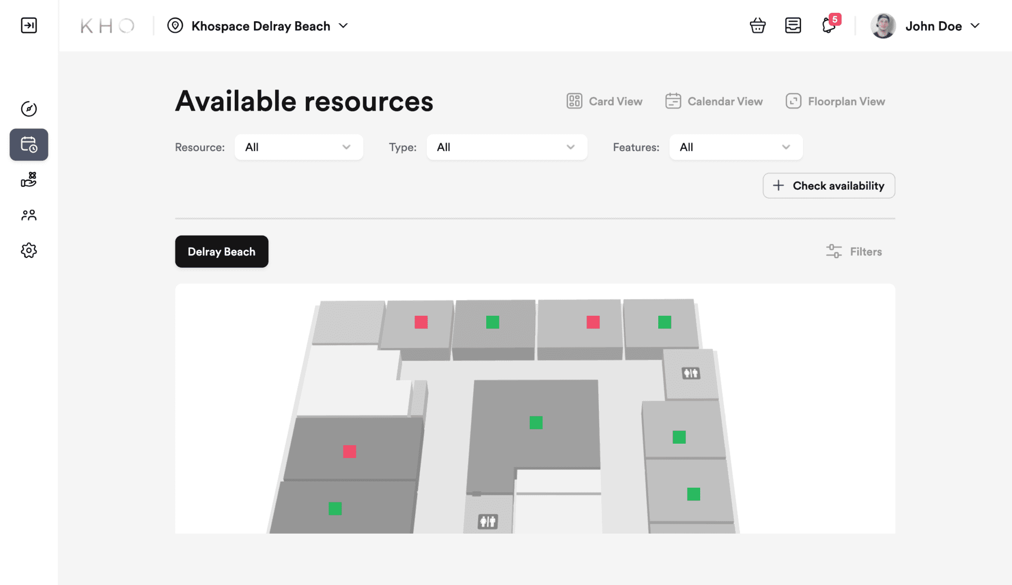Screen dimensions: 1012x585
Task: Switch to Floorplan View
Action: (835, 101)
